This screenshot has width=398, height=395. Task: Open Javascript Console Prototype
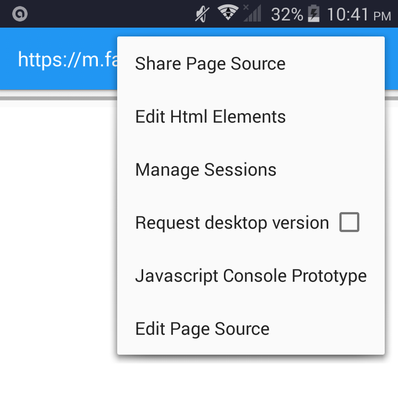250,276
